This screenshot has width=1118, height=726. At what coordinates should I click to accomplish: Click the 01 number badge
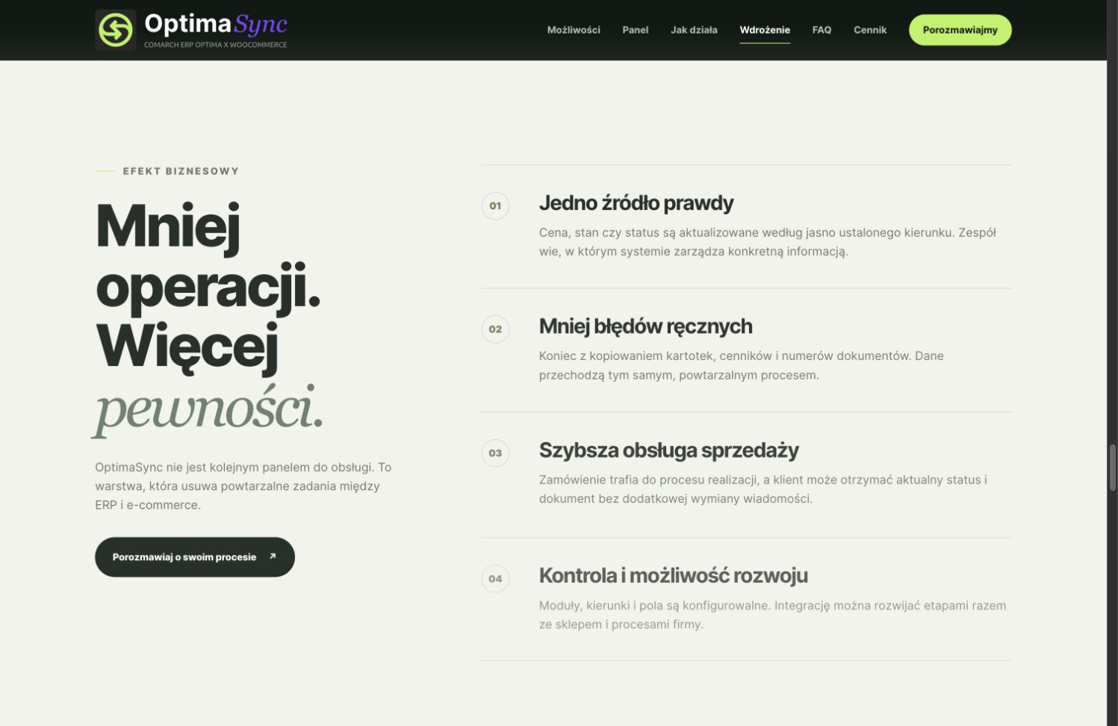coord(495,206)
